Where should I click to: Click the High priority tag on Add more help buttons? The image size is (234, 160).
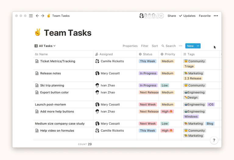(167, 112)
